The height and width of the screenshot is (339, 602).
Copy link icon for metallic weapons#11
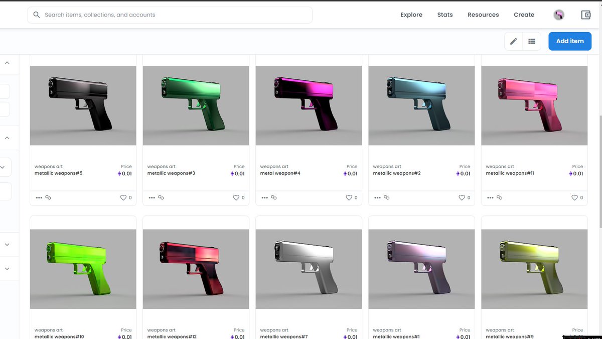[x=500, y=198]
